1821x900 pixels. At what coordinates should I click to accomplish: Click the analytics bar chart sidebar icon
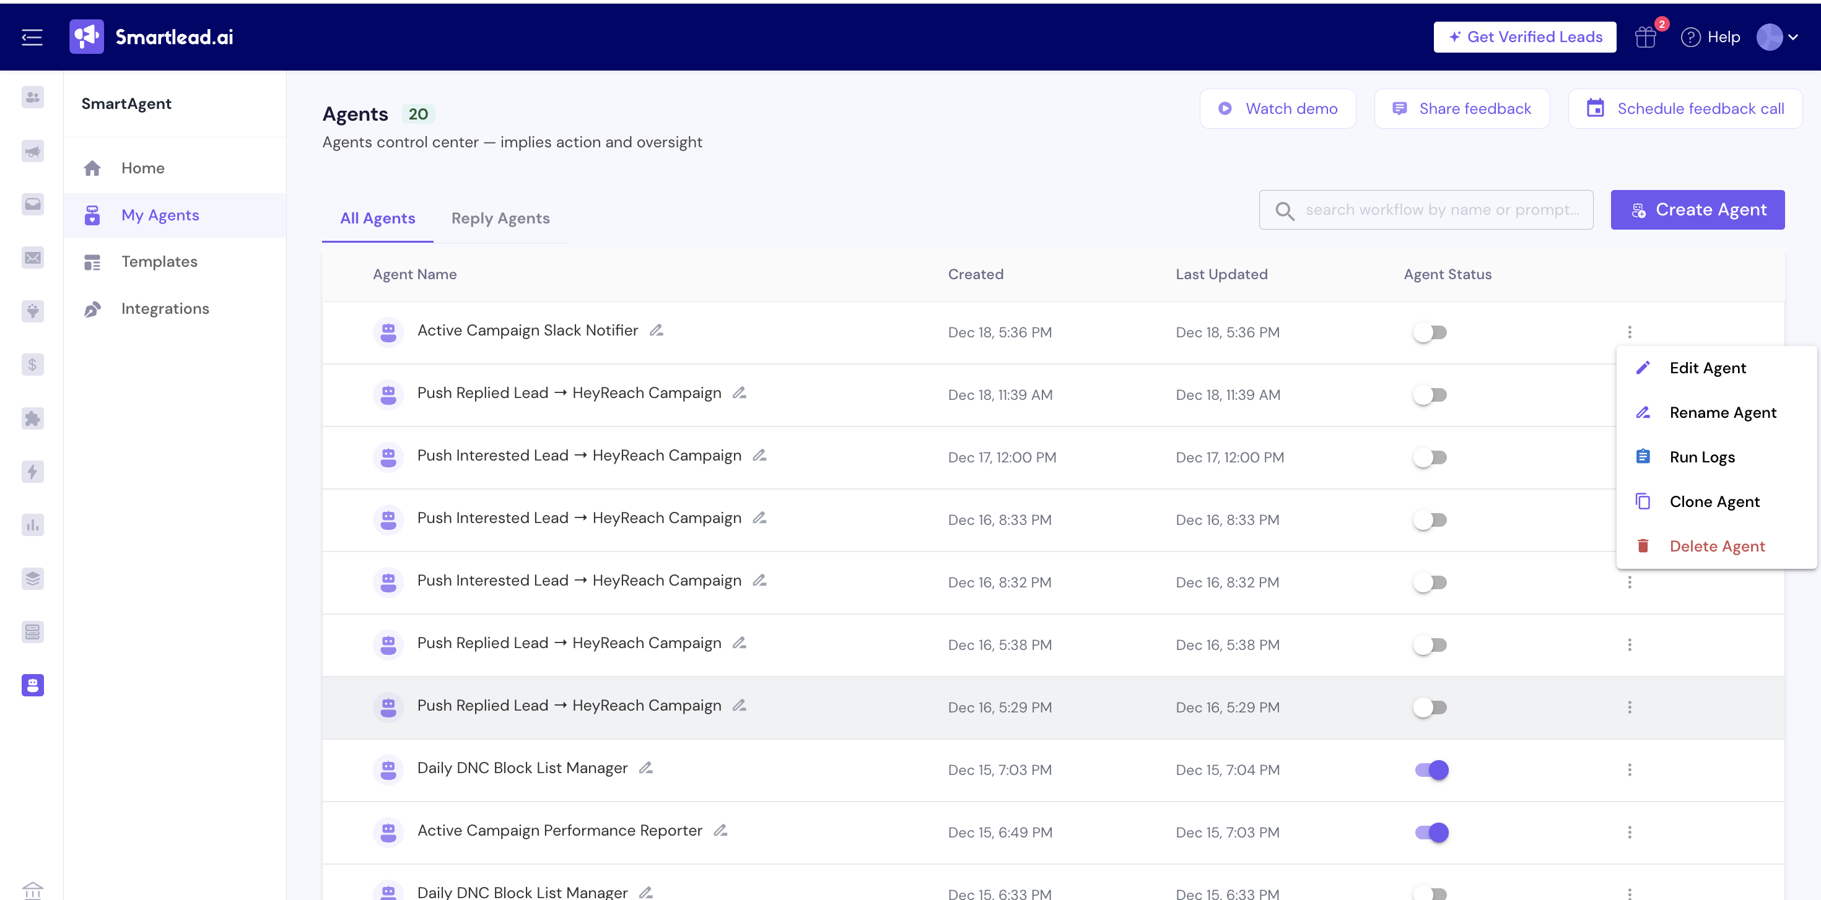[32, 525]
